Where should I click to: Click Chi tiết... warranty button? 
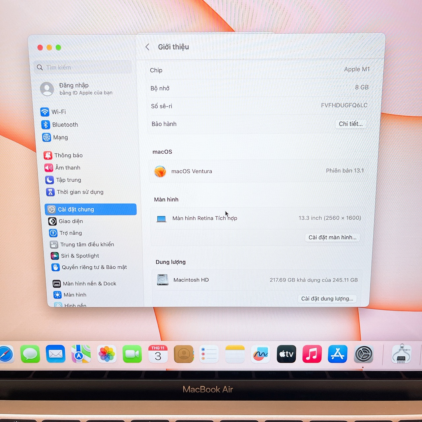click(350, 124)
